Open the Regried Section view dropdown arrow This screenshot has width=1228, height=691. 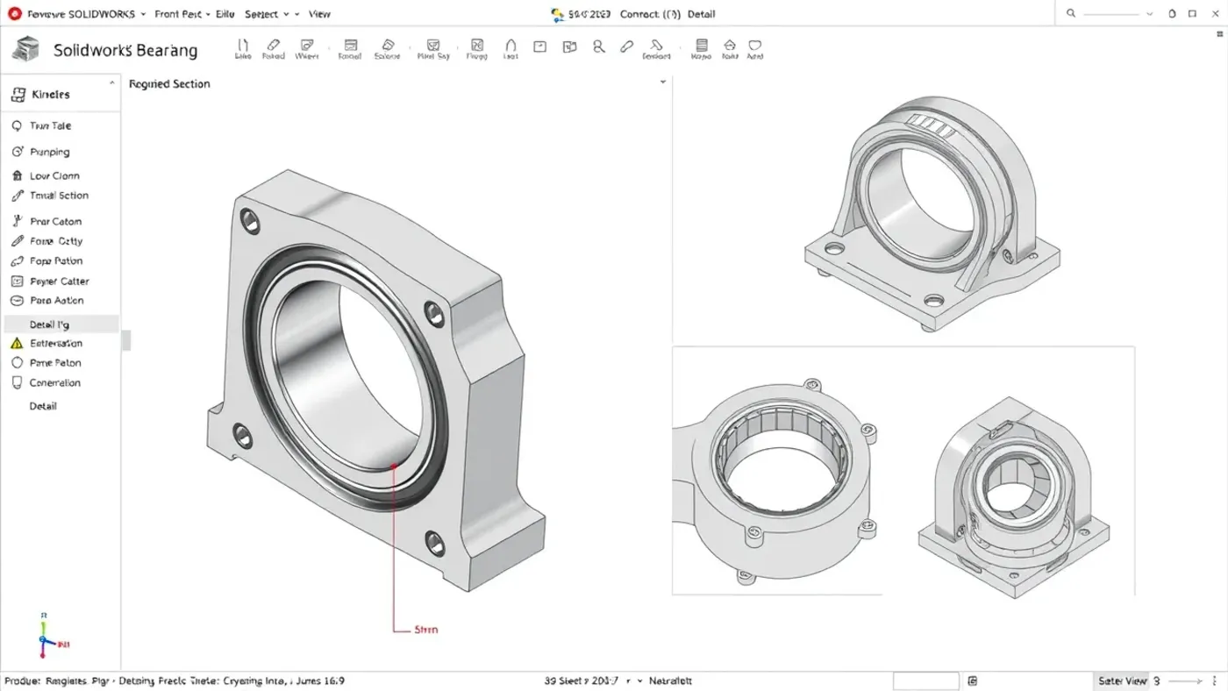click(x=663, y=82)
